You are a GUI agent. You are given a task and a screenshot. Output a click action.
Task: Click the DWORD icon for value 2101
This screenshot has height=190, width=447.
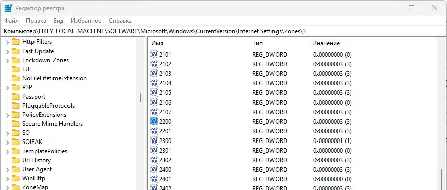coord(154,54)
